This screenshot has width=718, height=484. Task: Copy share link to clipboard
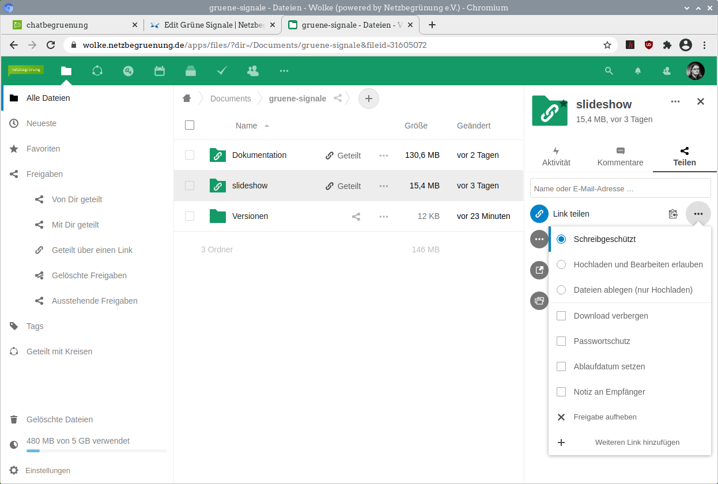673,214
